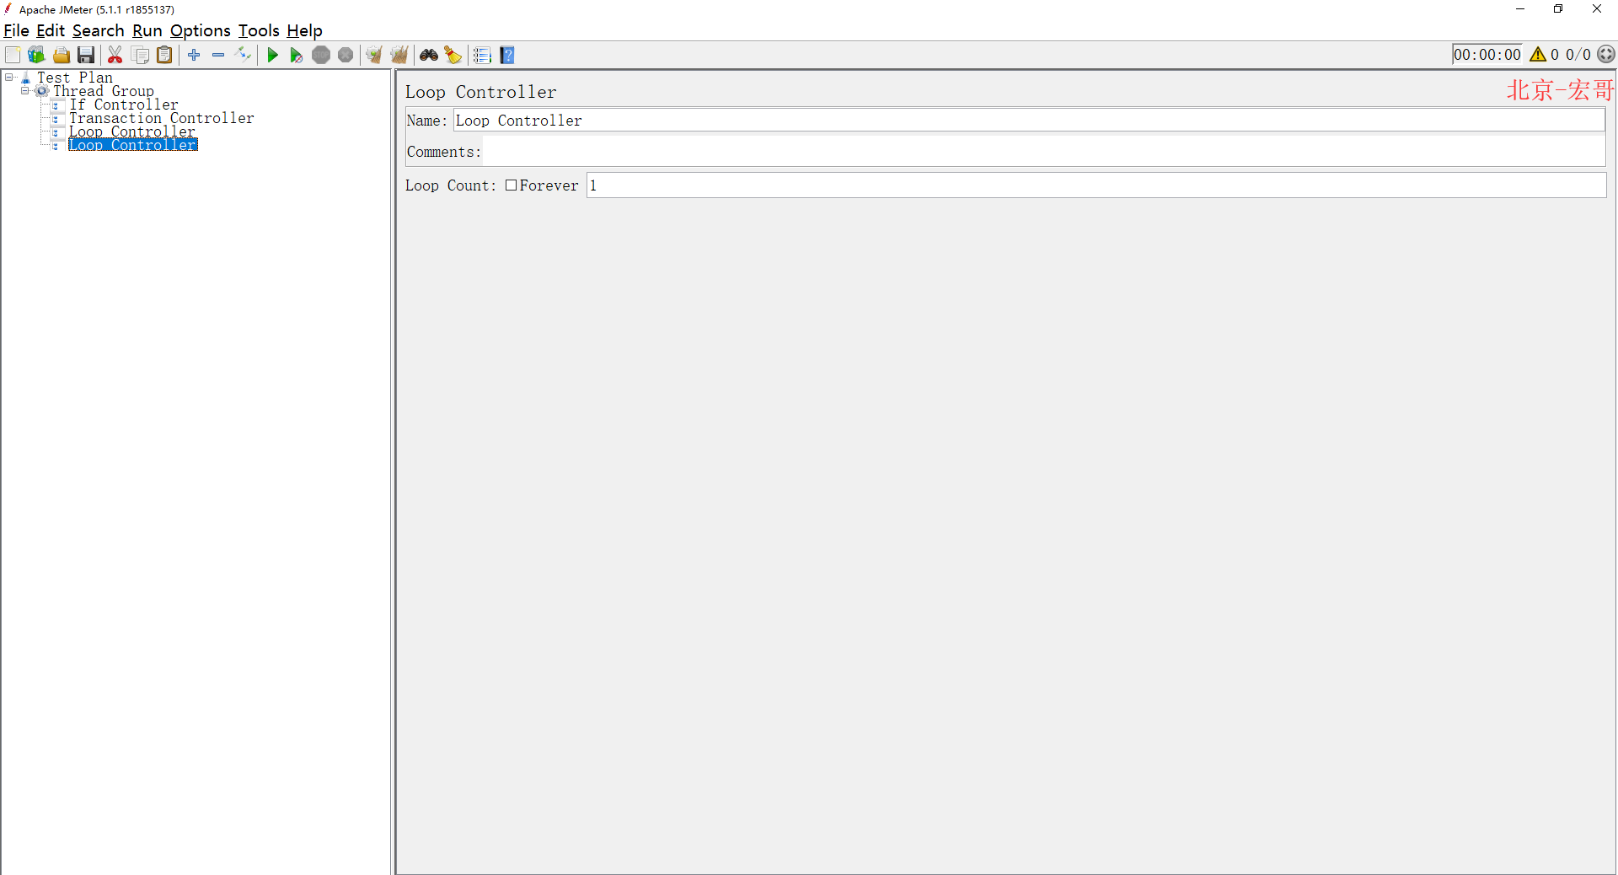Collapse all nodes with minus icon

(218, 55)
